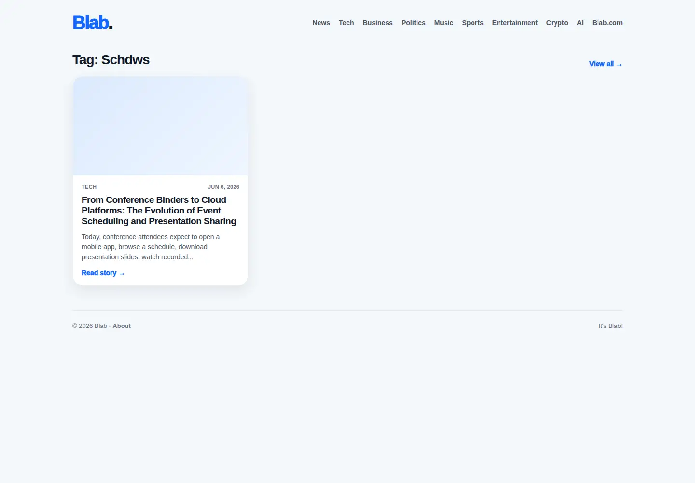Go to the Crypto section

coord(557,23)
